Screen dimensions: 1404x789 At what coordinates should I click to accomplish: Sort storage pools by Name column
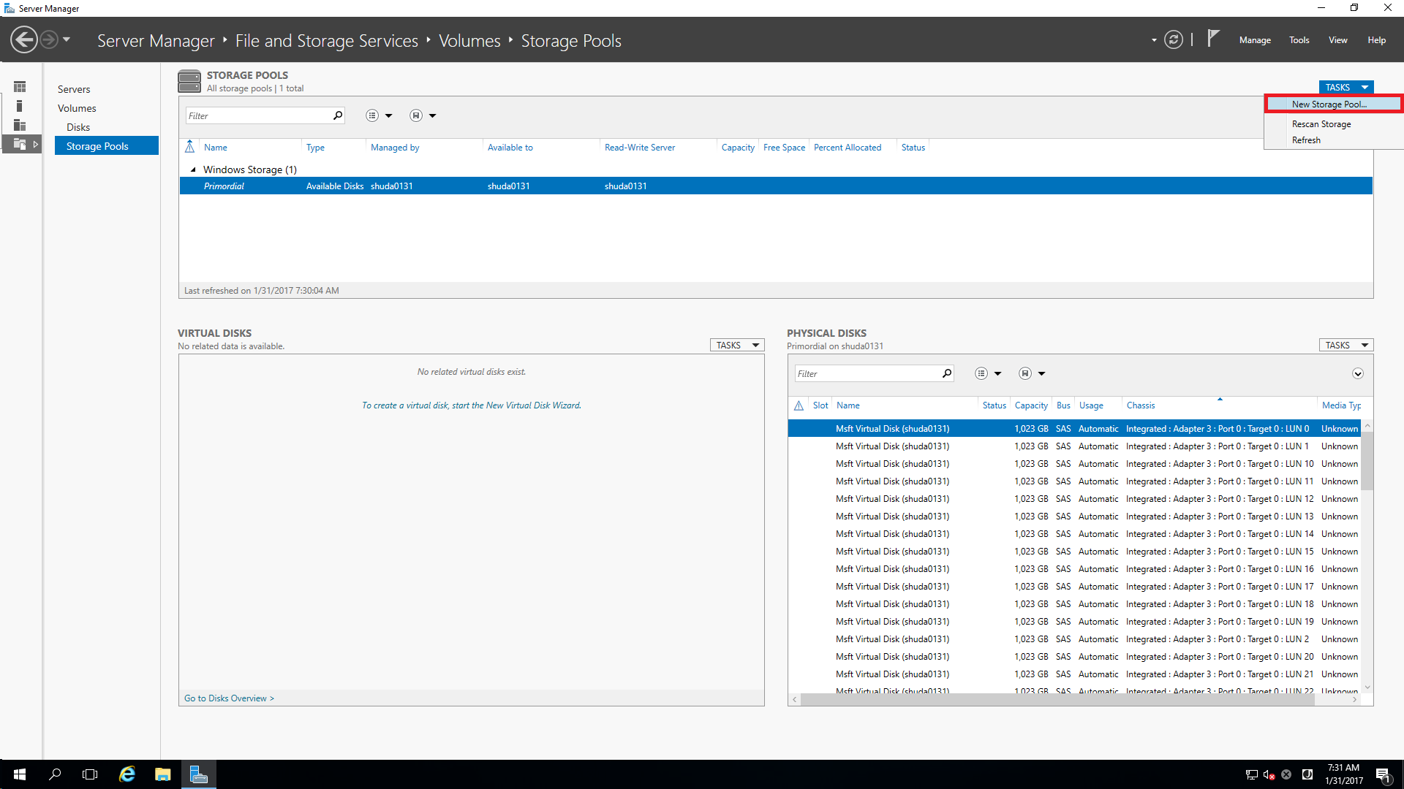tap(215, 148)
